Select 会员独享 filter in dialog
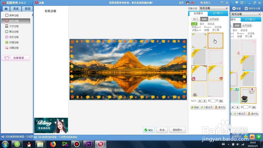The height and width of the screenshot is (148, 263). pos(214,19)
